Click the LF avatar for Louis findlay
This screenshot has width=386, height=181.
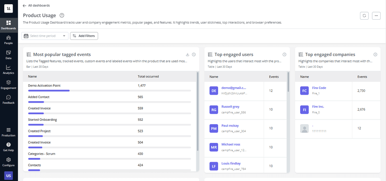pos(214,166)
